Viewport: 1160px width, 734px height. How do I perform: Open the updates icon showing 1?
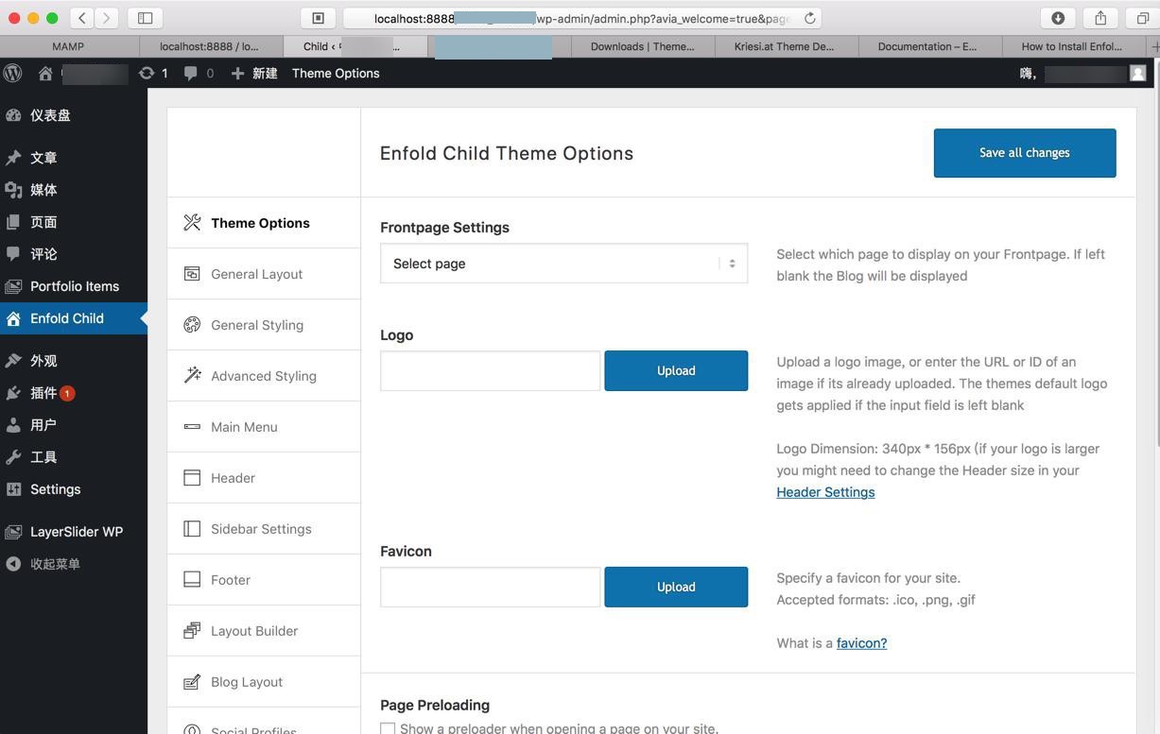tap(147, 73)
